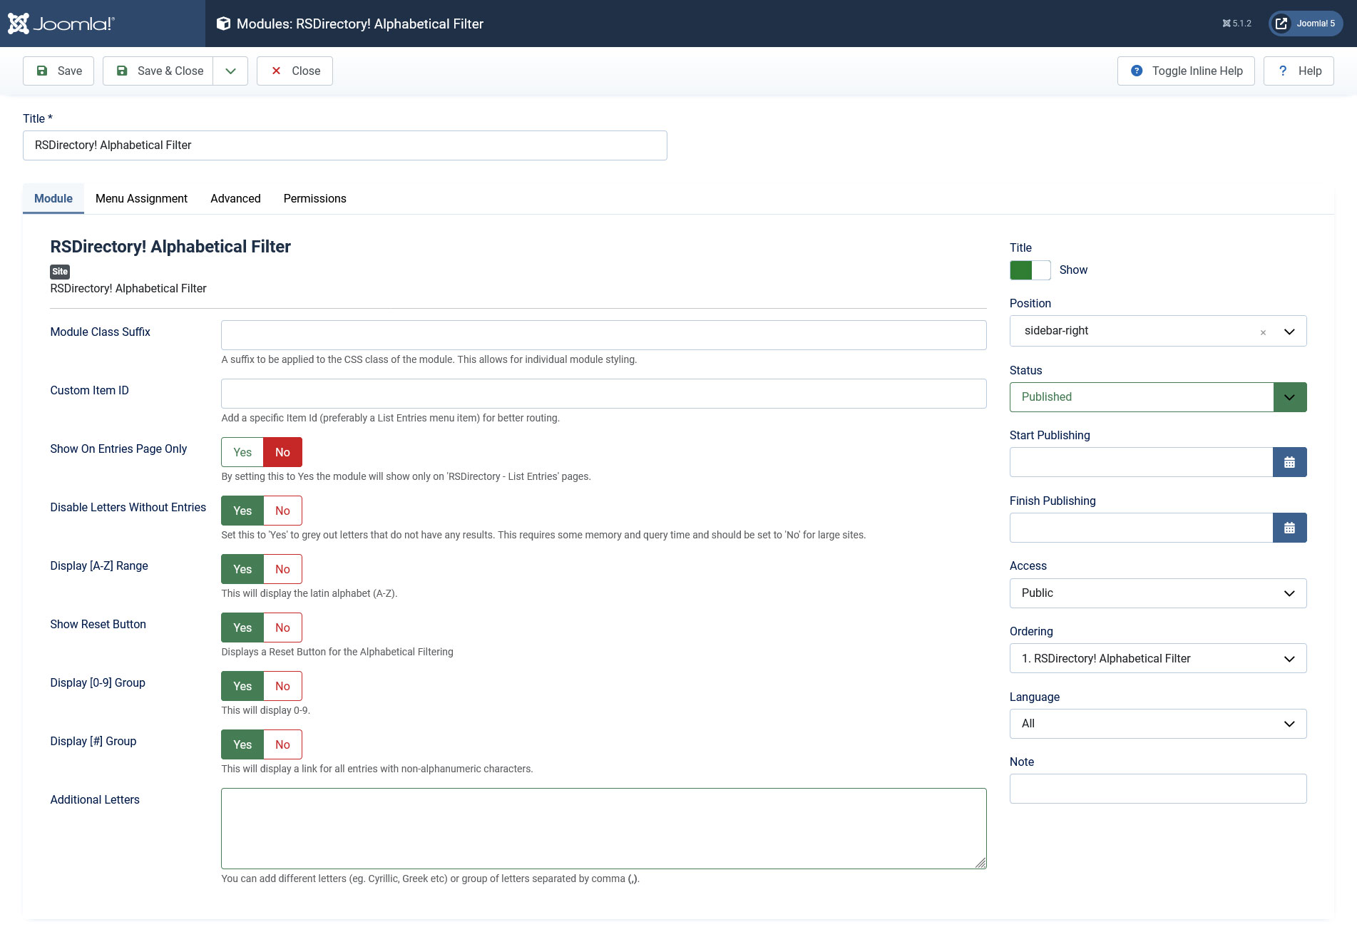Click the module Title input field
This screenshot has width=1357, height=927.
(x=345, y=145)
